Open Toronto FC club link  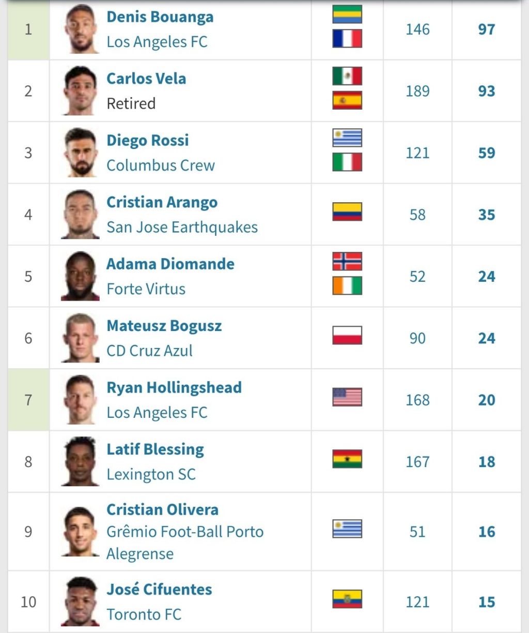click(x=144, y=614)
